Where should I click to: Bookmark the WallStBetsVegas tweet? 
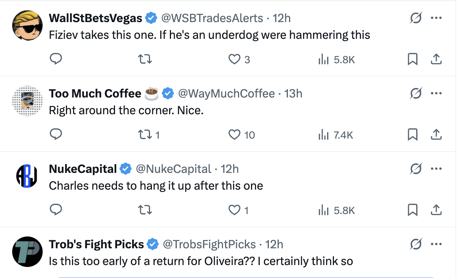pyautogui.click(x=413, y=59)
